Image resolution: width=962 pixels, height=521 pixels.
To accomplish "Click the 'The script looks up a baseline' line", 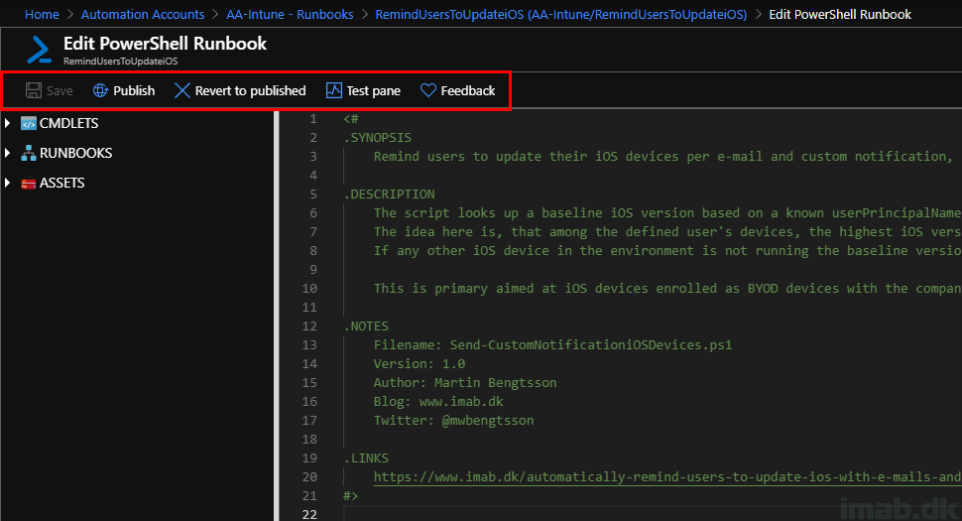I will click(667, 213).
